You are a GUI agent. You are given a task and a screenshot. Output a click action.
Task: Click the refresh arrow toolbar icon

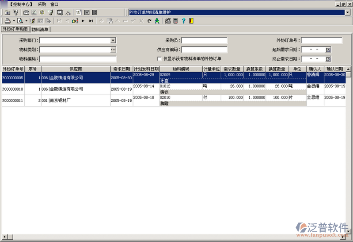click(149, 21)
